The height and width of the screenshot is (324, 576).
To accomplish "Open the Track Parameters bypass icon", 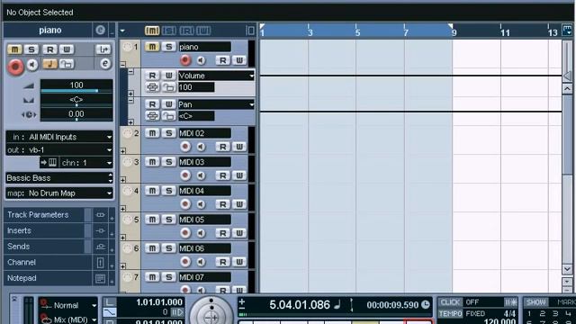I will point(100,215).
